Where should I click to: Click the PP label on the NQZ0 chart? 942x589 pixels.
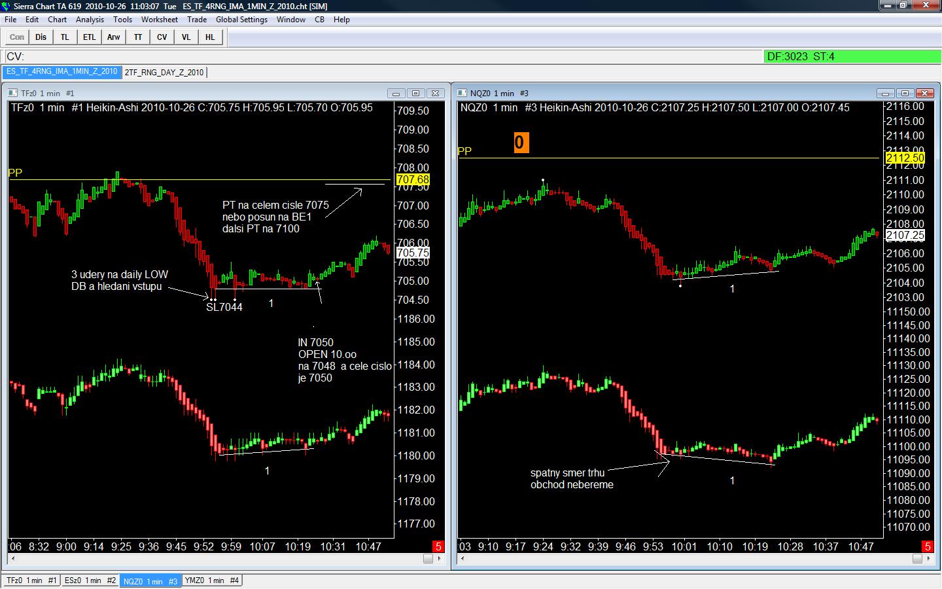(x=464, y=151)
